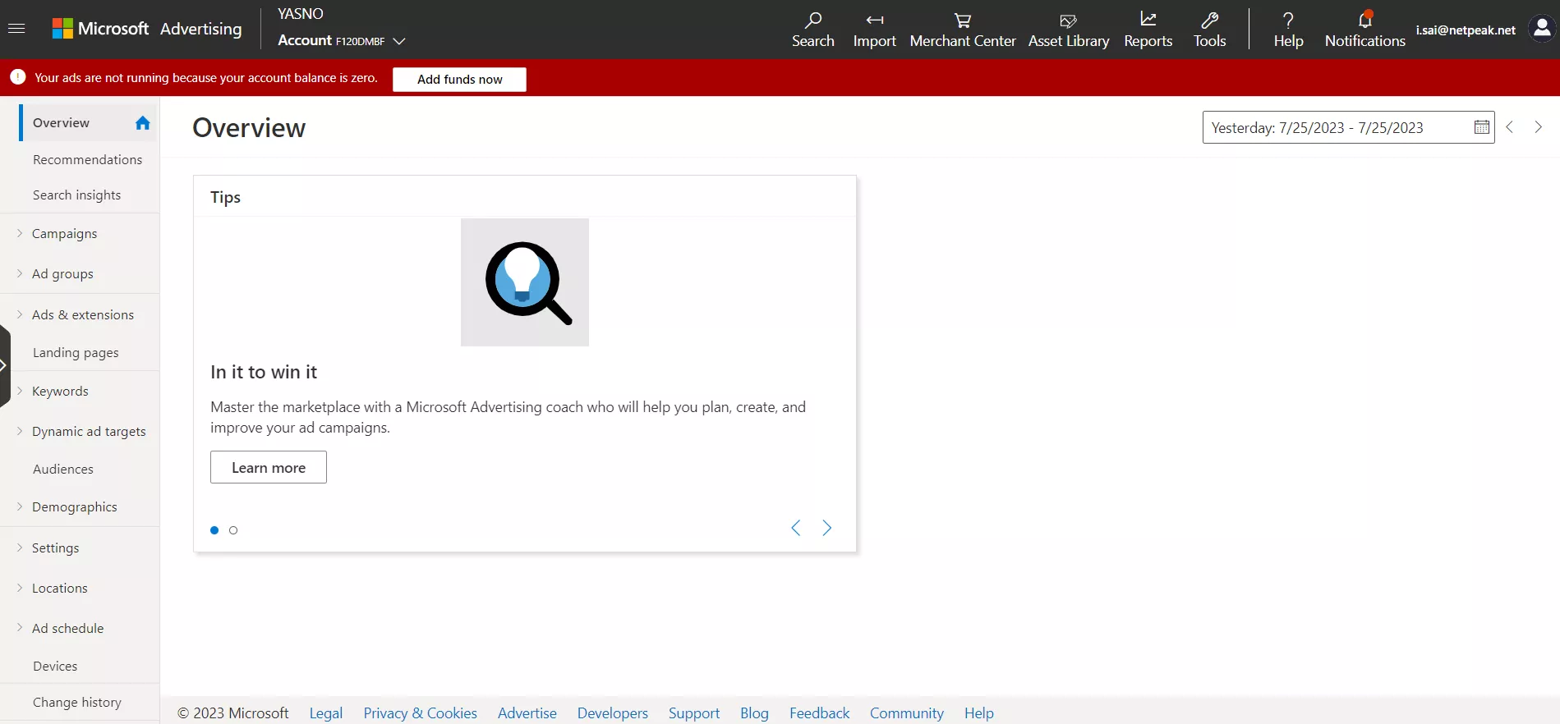Go to Merchant Center cart icon
Screen dimensions: 1560x724
(963, 20)
